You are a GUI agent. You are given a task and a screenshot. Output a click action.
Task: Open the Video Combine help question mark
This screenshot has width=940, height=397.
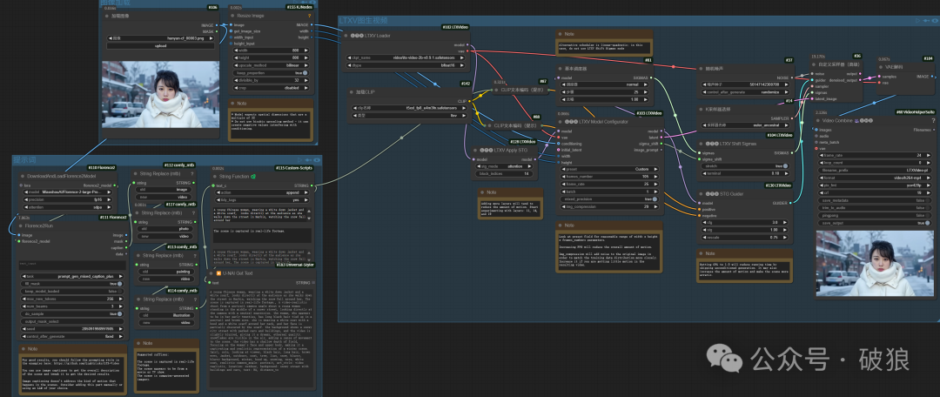tap(932, 120)
